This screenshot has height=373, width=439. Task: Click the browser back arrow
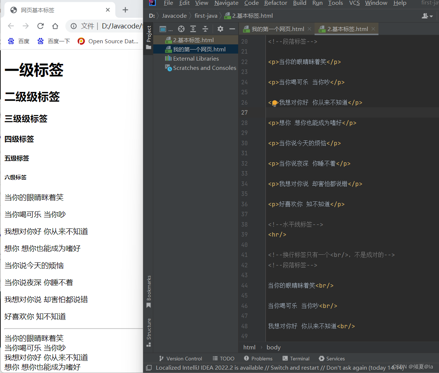click(11, 26)
